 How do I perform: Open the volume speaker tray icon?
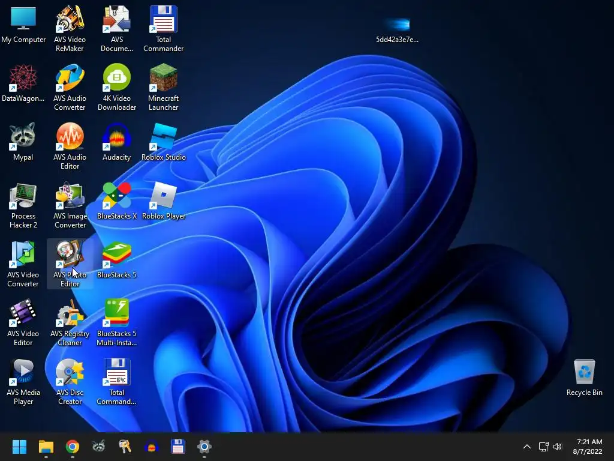click(558, 447)
